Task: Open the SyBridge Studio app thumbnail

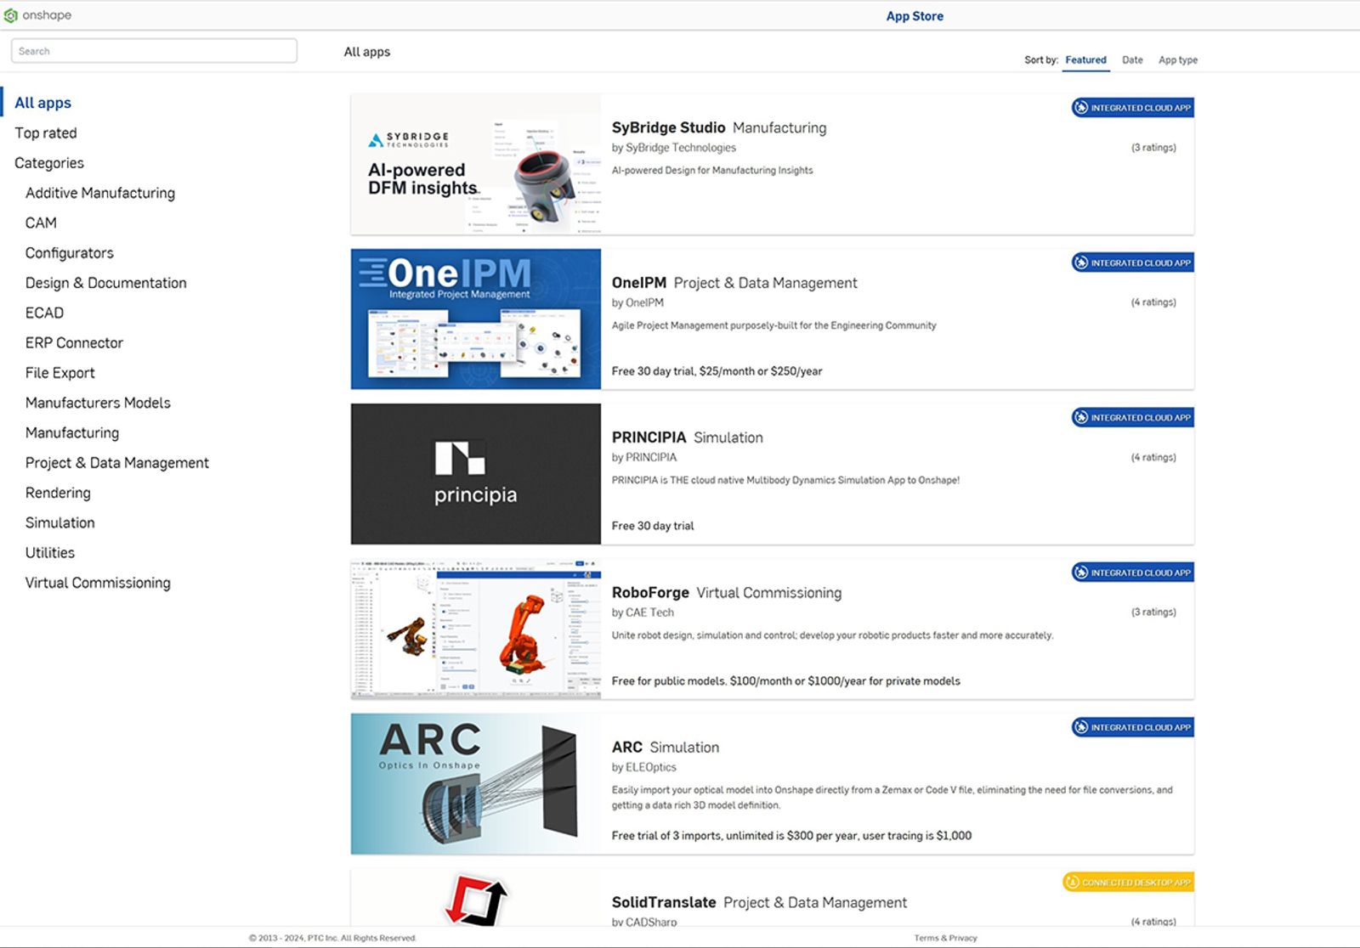Action: tap(475, 164)
